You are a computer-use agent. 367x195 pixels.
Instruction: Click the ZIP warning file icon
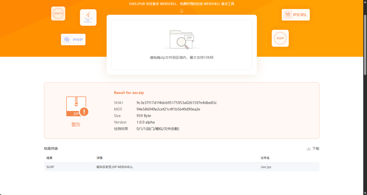pyautogui.click(x=77, y=106)
